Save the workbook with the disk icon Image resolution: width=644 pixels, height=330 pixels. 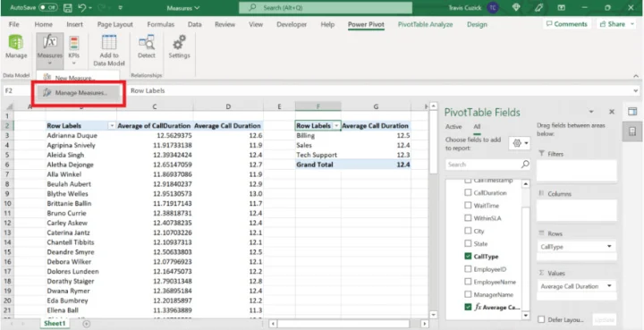[68, 8]
